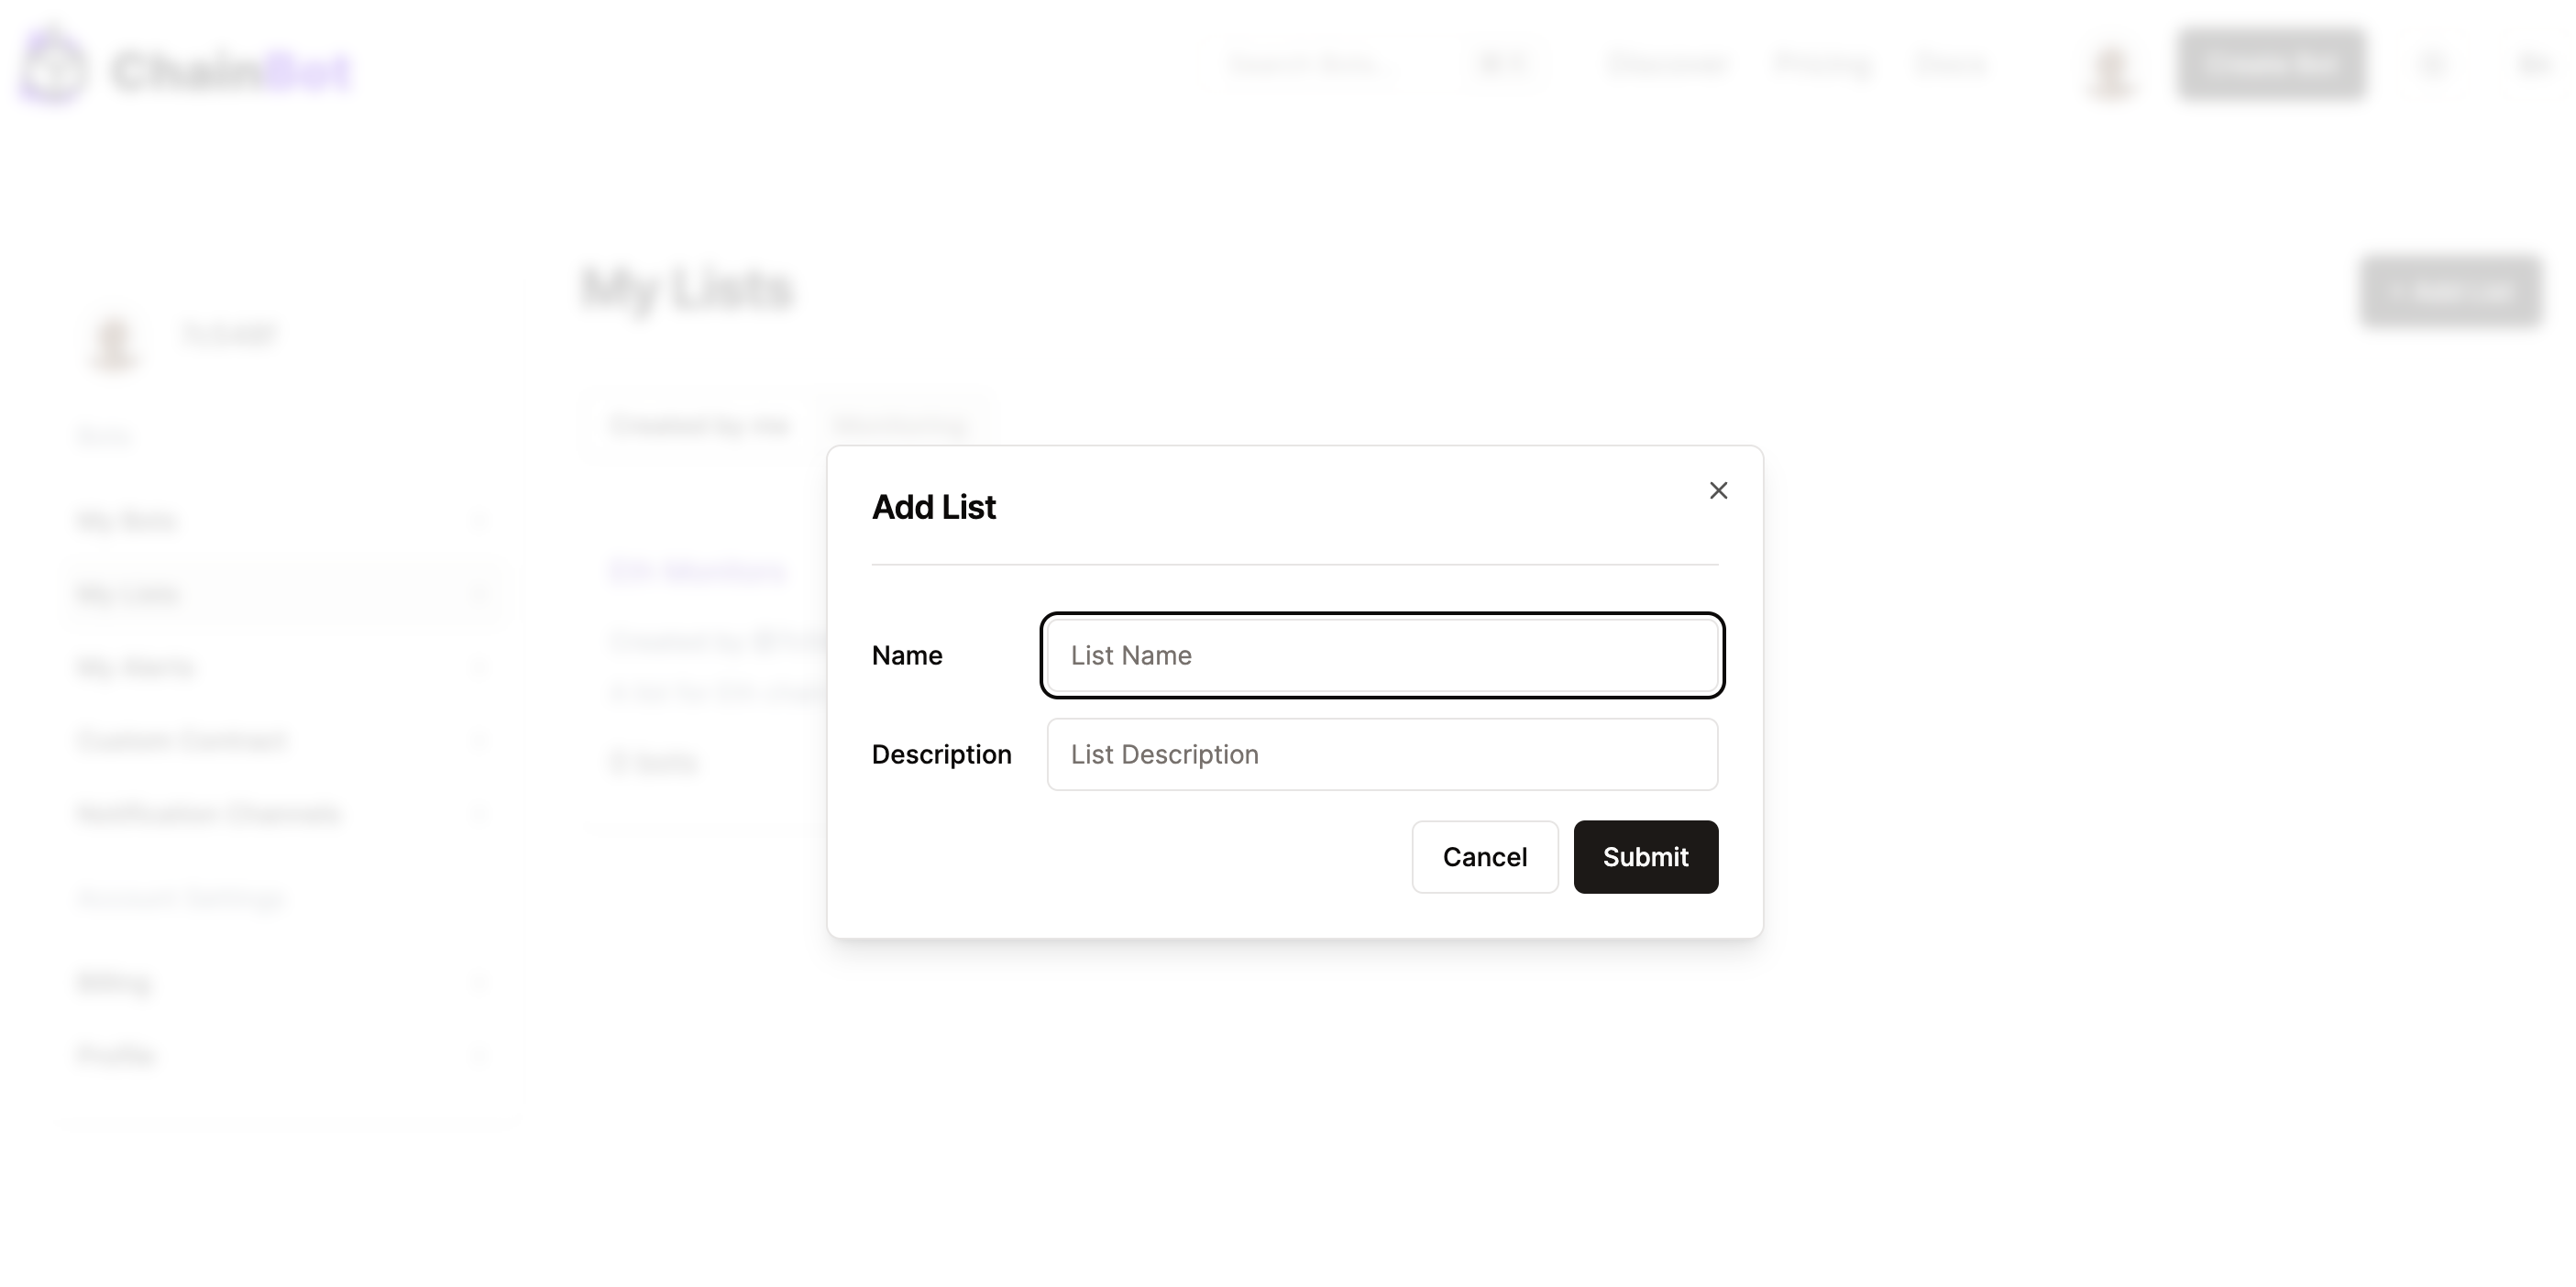
Task: Click the sidebar profile avatar picture
Action: point(114,342)
